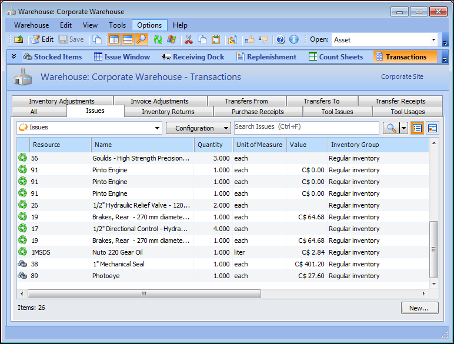Viewport: 454px width, 344px height.
Task: Click the thumbs up icon
Action: coord(250,39)
